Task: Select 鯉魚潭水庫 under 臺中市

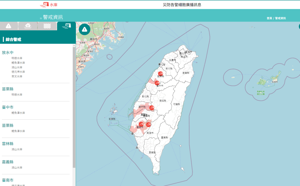Action: click(x=18, y=113)
